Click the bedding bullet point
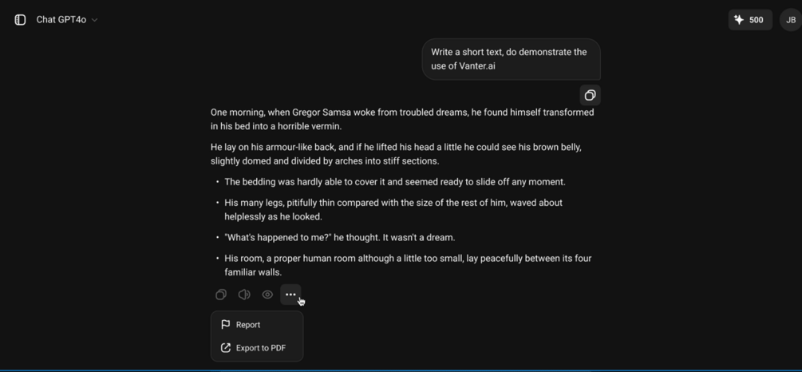Viewport: 802px width, 372px height. coord(394,182)
